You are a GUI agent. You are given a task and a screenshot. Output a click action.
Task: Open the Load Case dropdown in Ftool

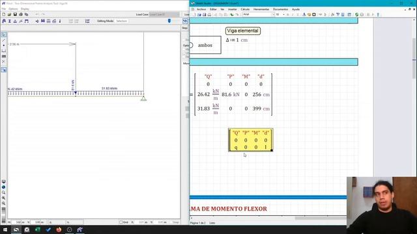(x=164, y=14)
